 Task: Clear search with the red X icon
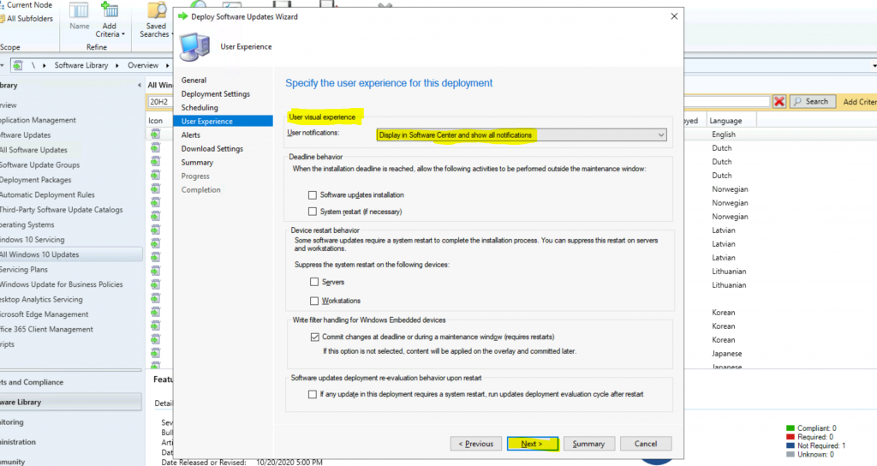[779, 101]
